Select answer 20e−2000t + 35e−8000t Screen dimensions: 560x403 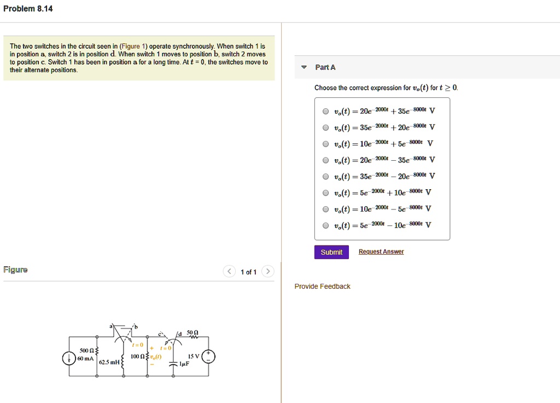(325, 111)
